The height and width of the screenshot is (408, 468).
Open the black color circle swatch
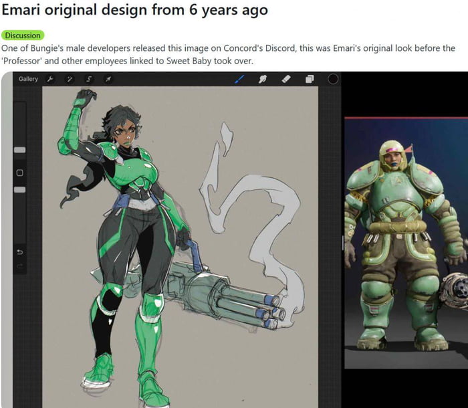click(332, 79)
